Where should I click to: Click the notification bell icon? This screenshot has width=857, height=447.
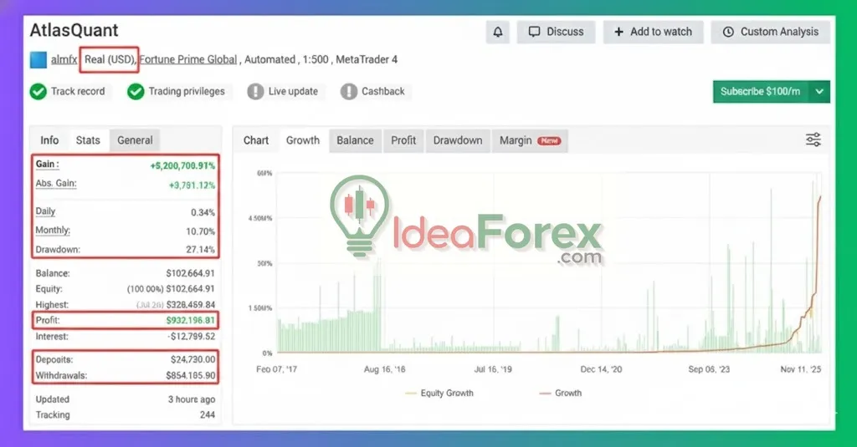pyautogui.click(x=497, y=33)
